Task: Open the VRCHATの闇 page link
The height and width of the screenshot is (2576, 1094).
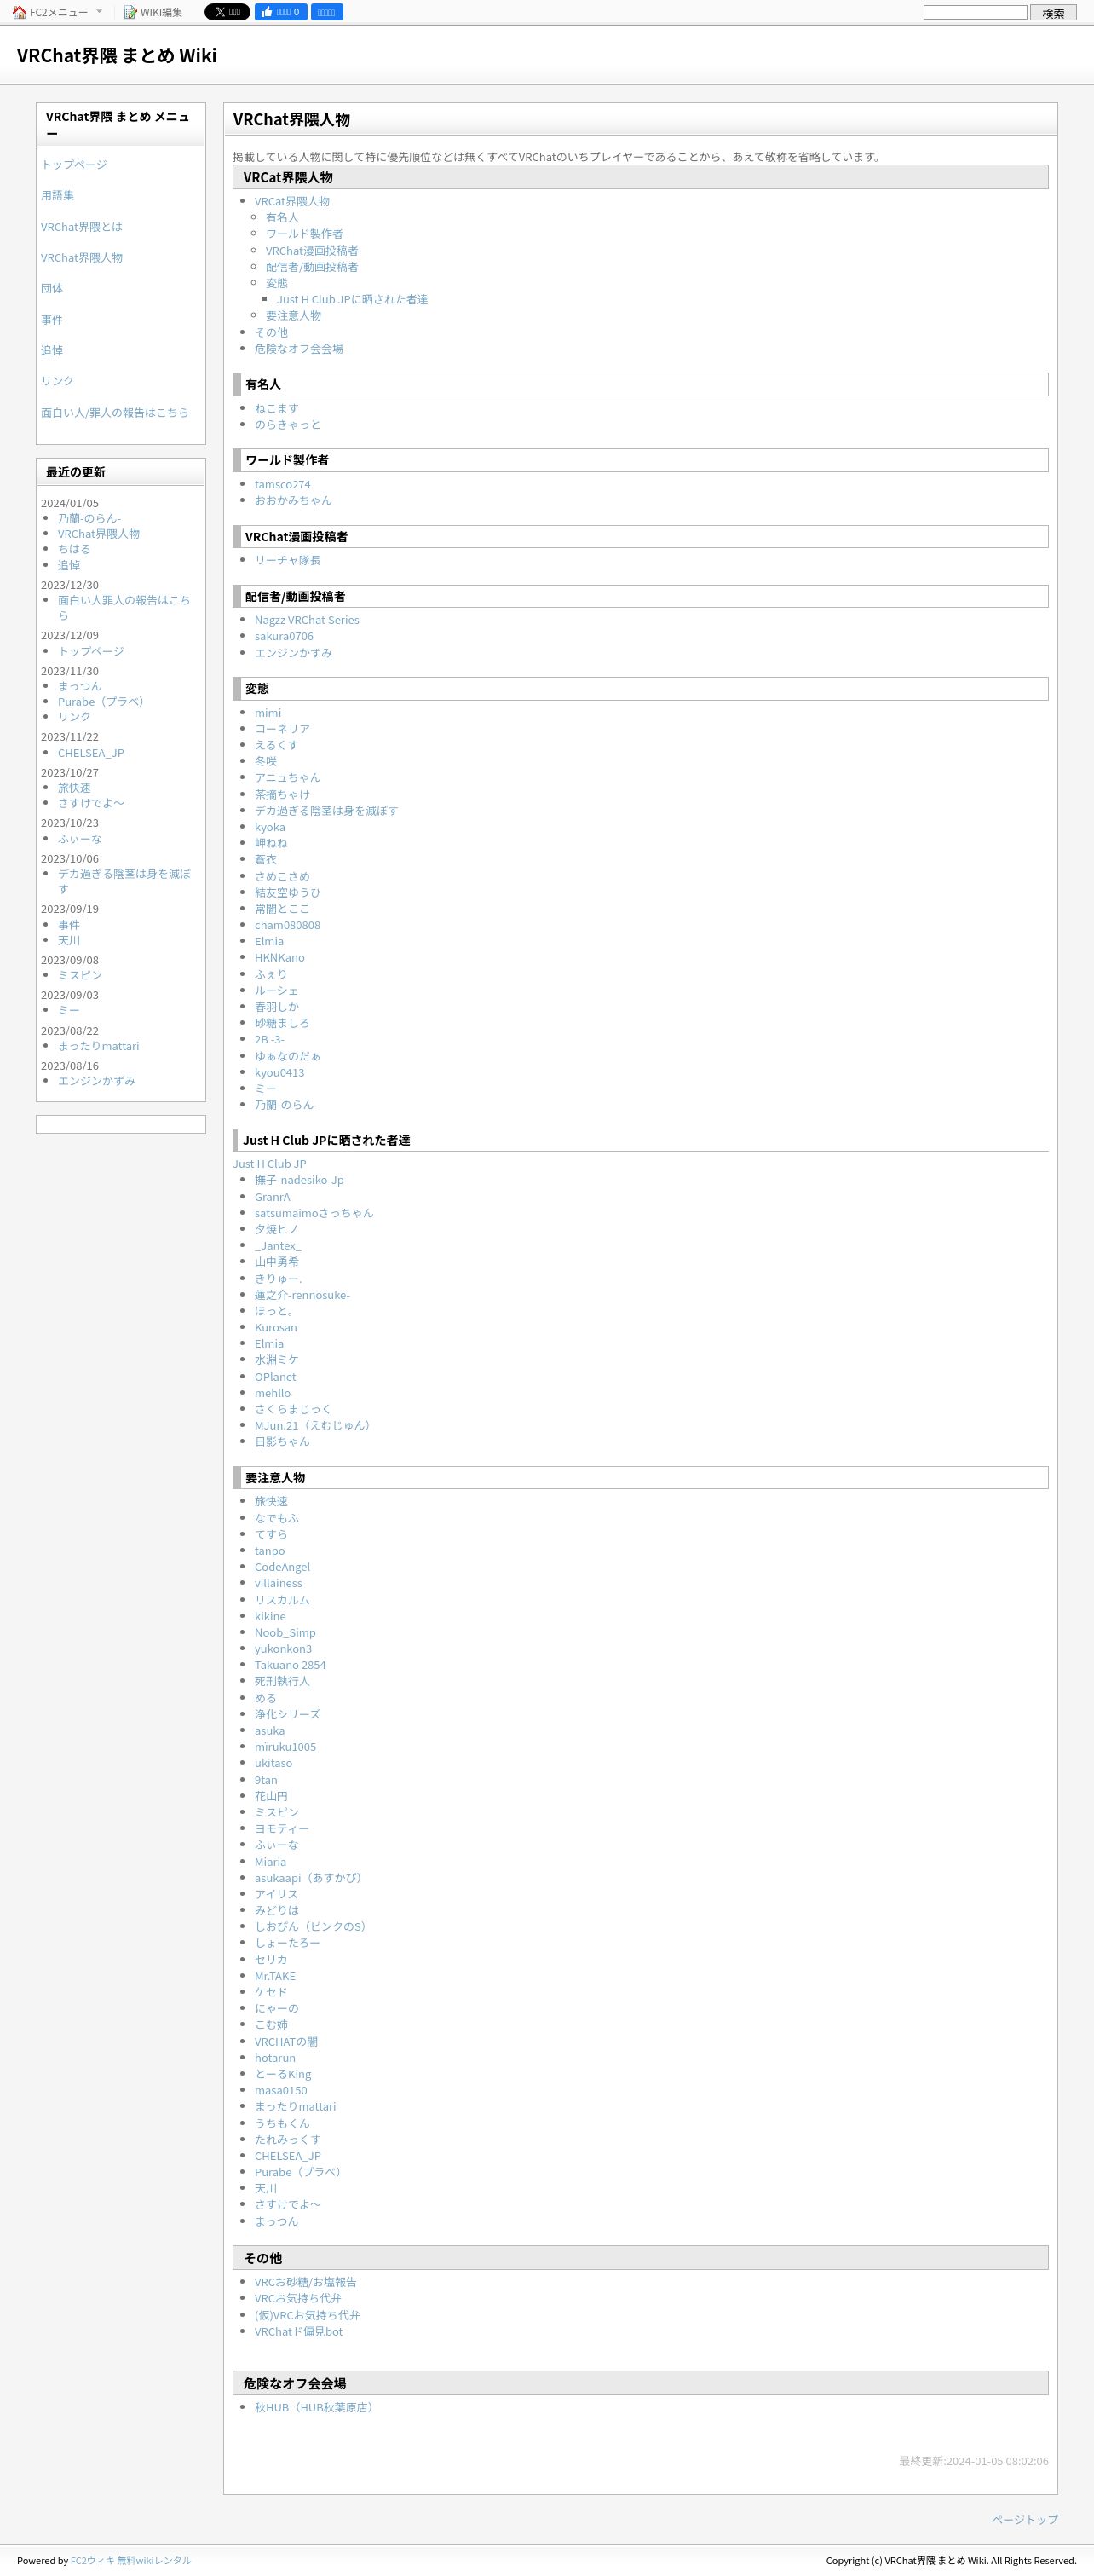Action: point(285,2042)
